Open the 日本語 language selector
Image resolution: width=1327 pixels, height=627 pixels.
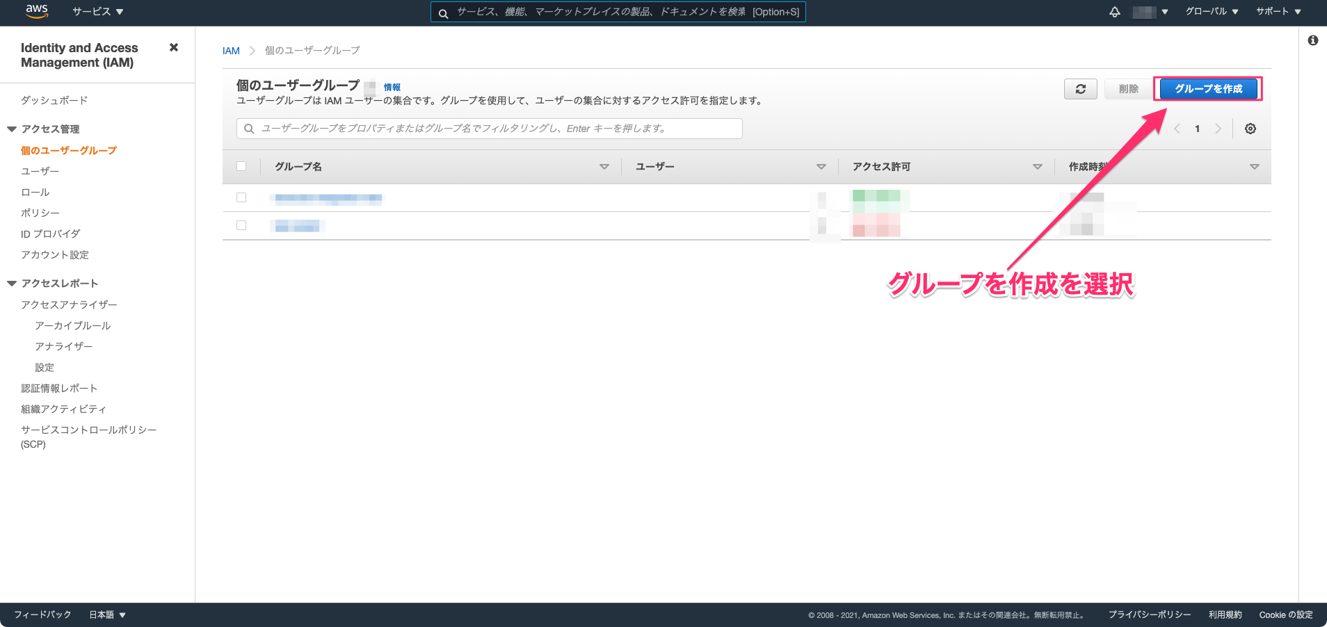click(108, 614)
